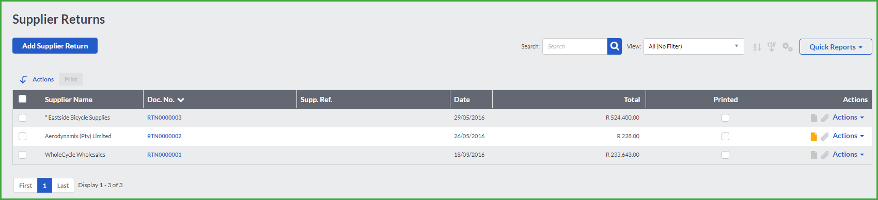Click the export to CSV icon
This screenshot has width=878, height=200.
click(772, 47)
